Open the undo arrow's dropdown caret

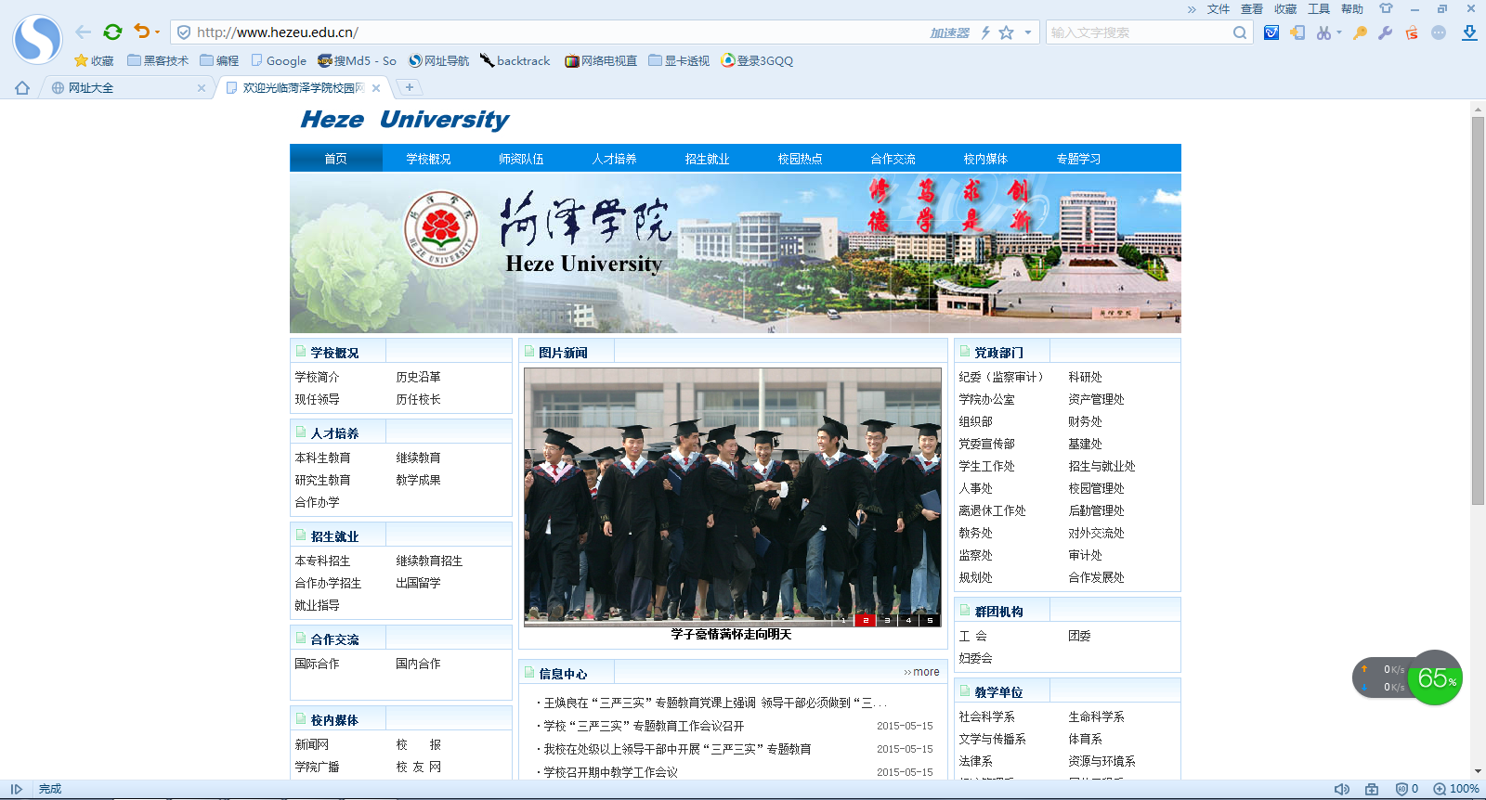click(157, 32)
